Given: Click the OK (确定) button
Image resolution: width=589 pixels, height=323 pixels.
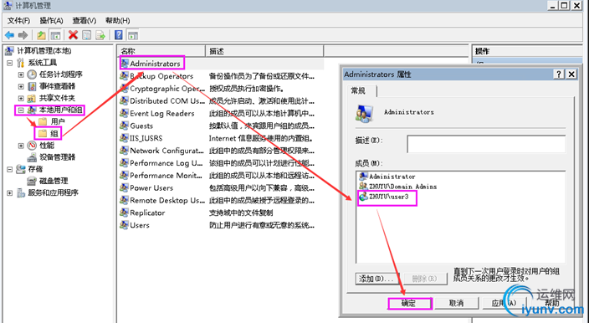Looking at the screenshot, I should tap(410, 303).
